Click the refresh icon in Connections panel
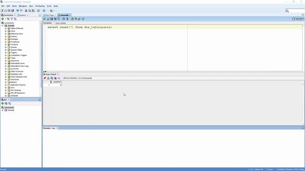 coord(8,19)
